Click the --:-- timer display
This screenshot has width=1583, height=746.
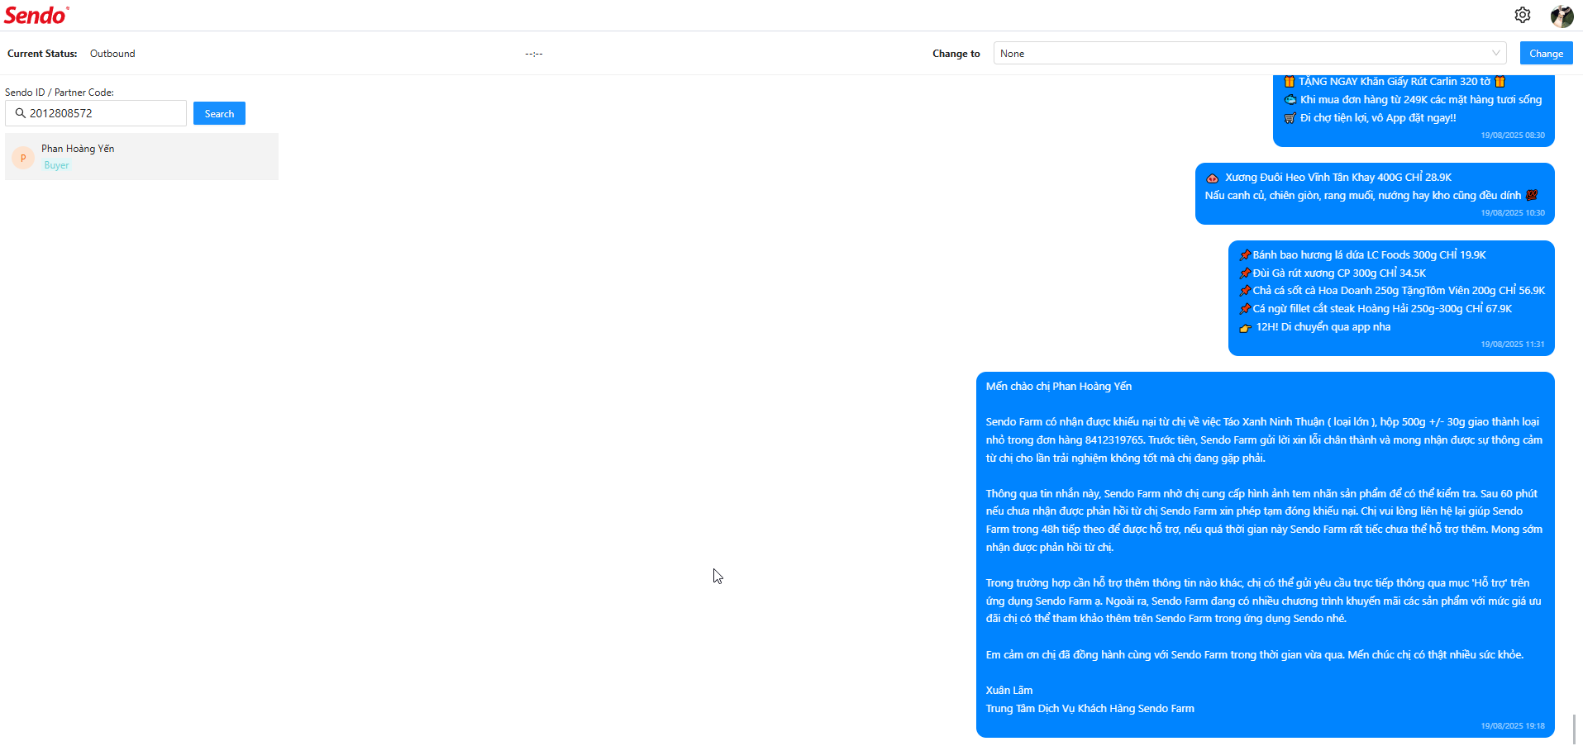click(533, 54)
